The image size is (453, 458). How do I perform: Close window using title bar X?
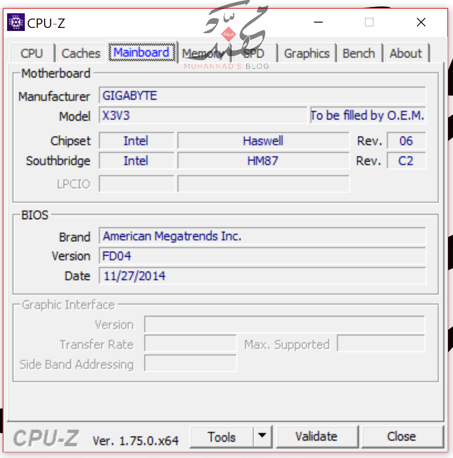coord(421,22)
